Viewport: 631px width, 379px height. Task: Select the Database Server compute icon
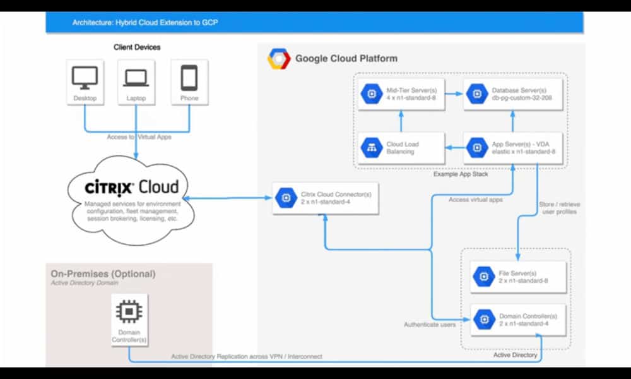coord(475,95)
